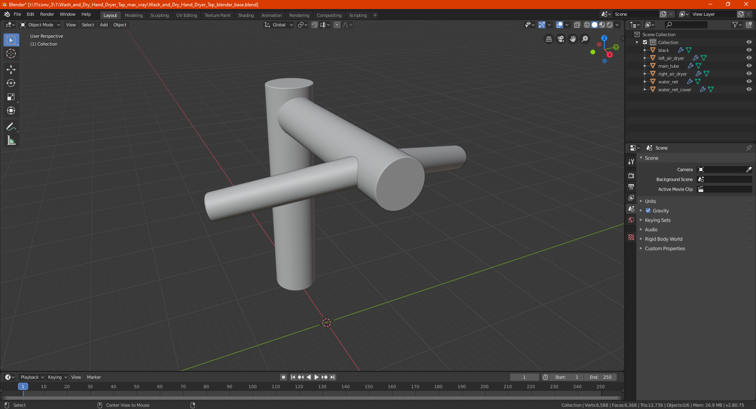Image resolution: width=756 pixels, height=409 pixels.
Task: Open the Render properties tab
Action: (631, 175)
